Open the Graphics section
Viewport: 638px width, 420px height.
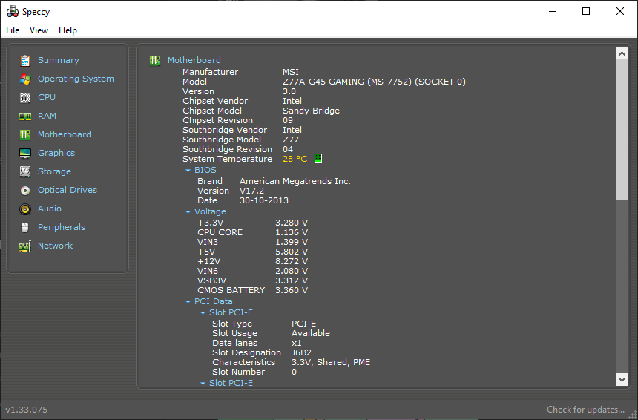click(56, 153)
